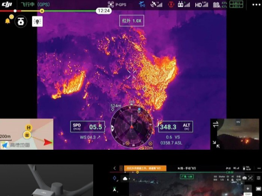Open the battery indicator in the lower window

(x=247, y=168)
